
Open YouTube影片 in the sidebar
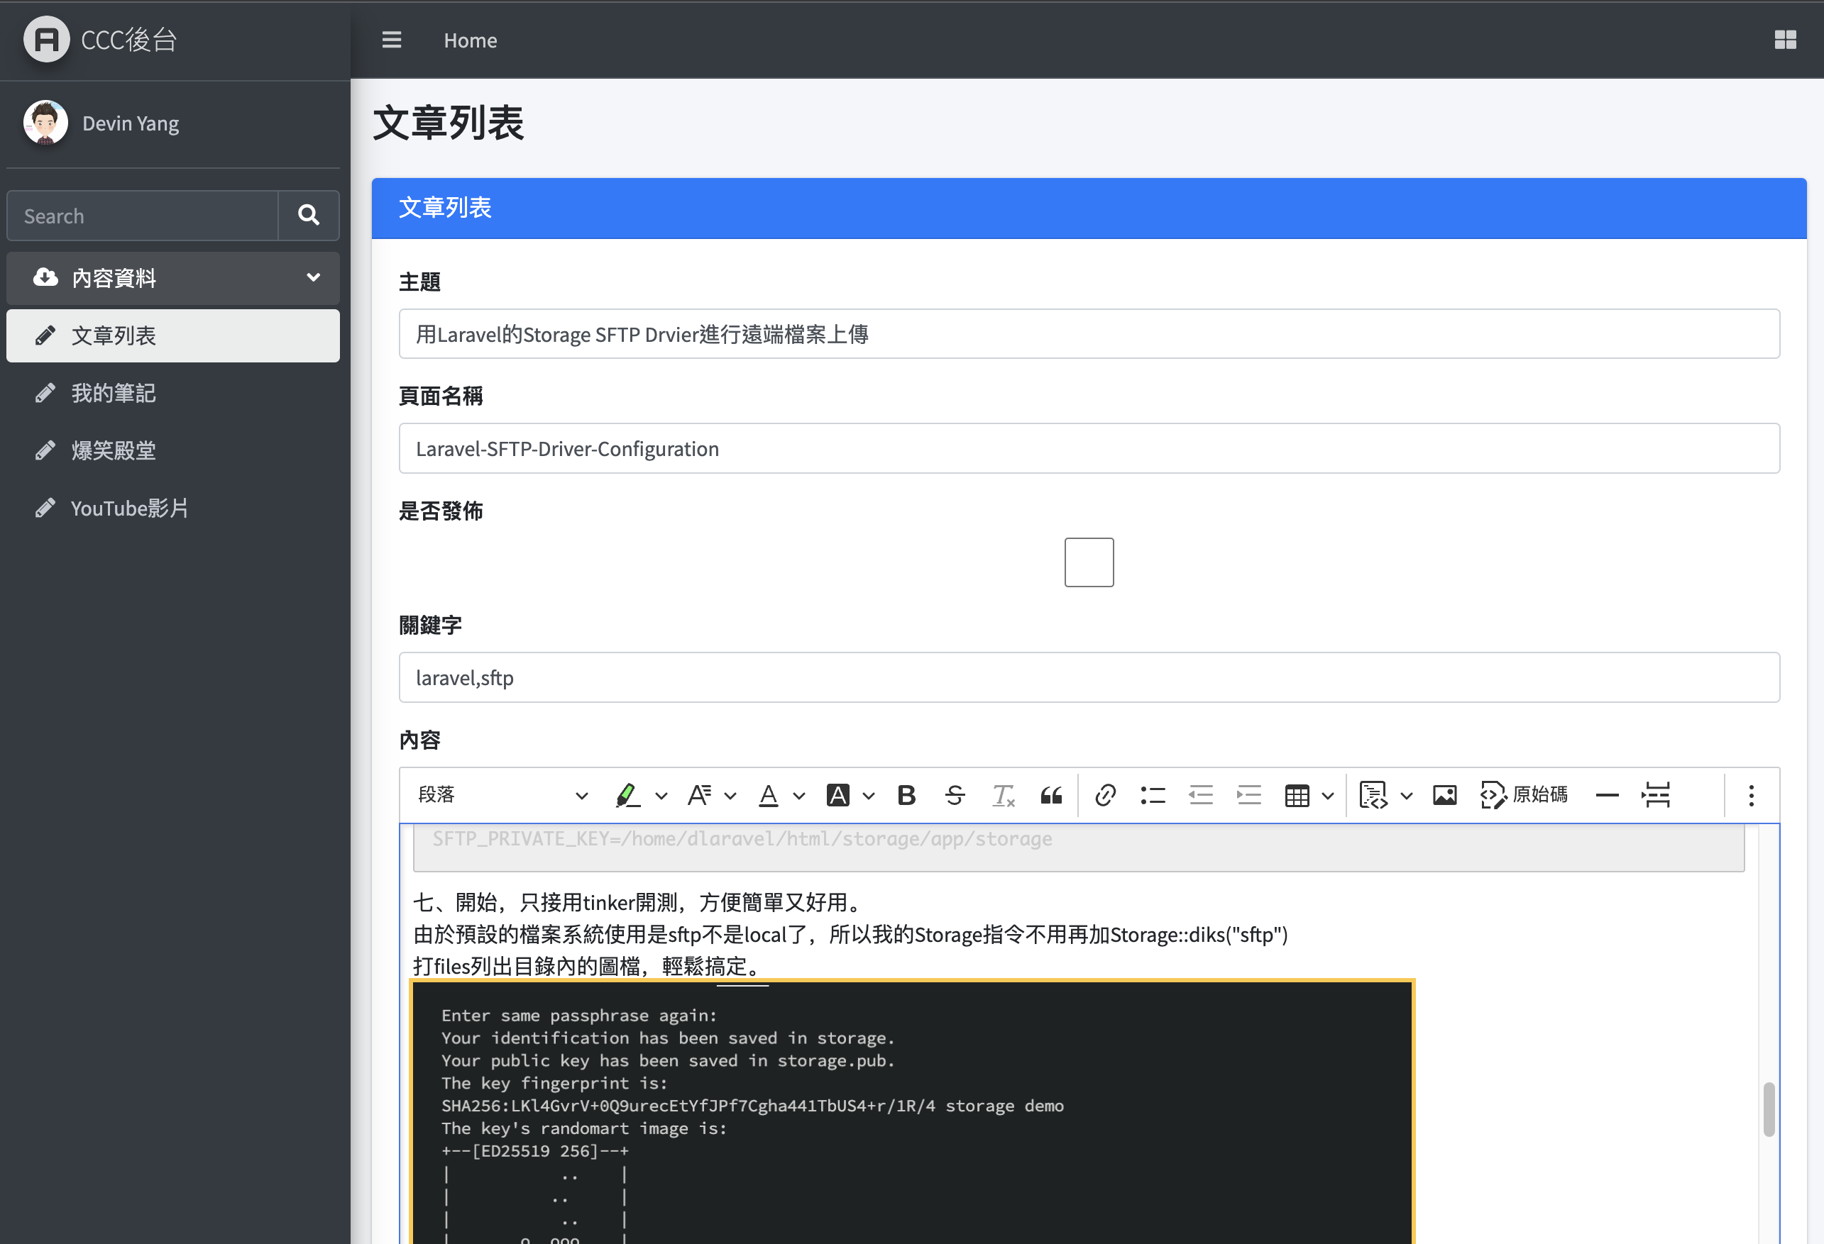[x=172, y=509]
